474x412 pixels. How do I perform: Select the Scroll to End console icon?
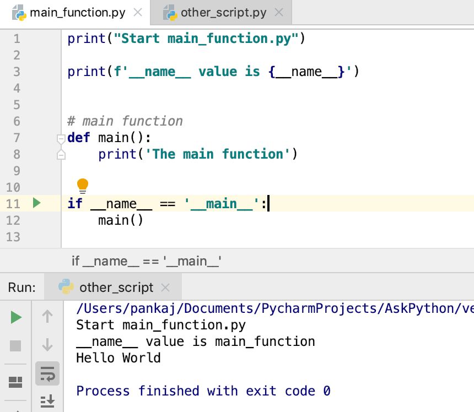click(47, 402)
